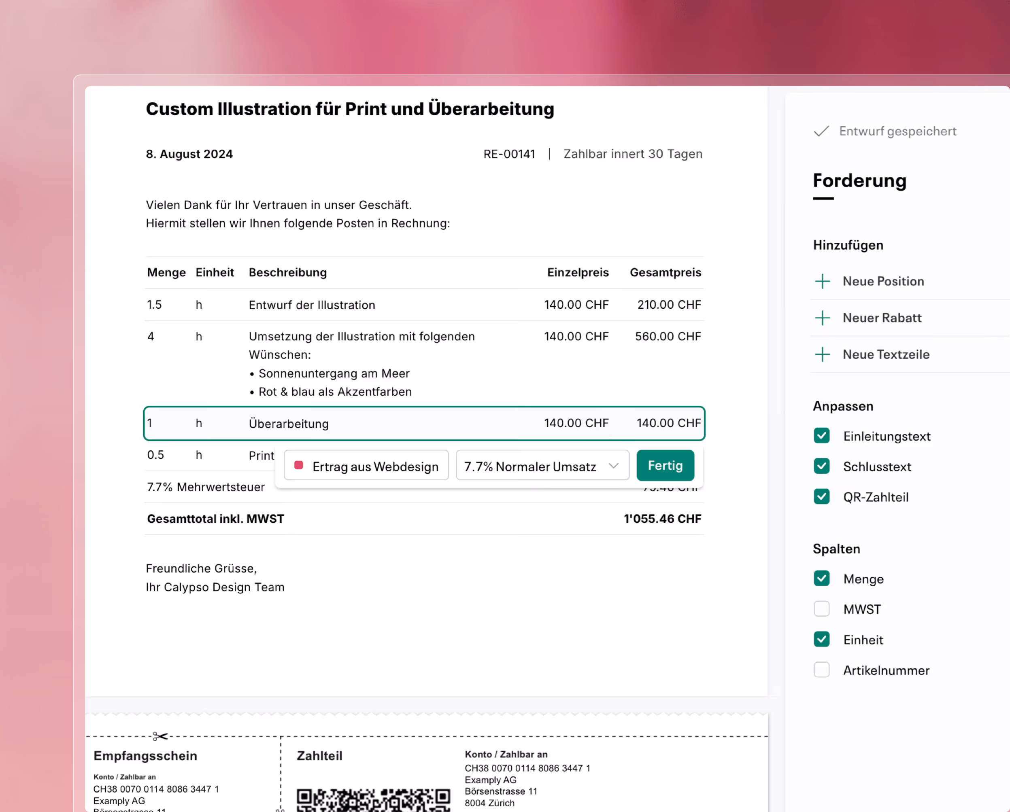Click the red swatch in Ertrag aus Webdesign

[x=298, y=465]
